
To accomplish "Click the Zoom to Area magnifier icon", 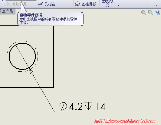I will click(151, 13).
